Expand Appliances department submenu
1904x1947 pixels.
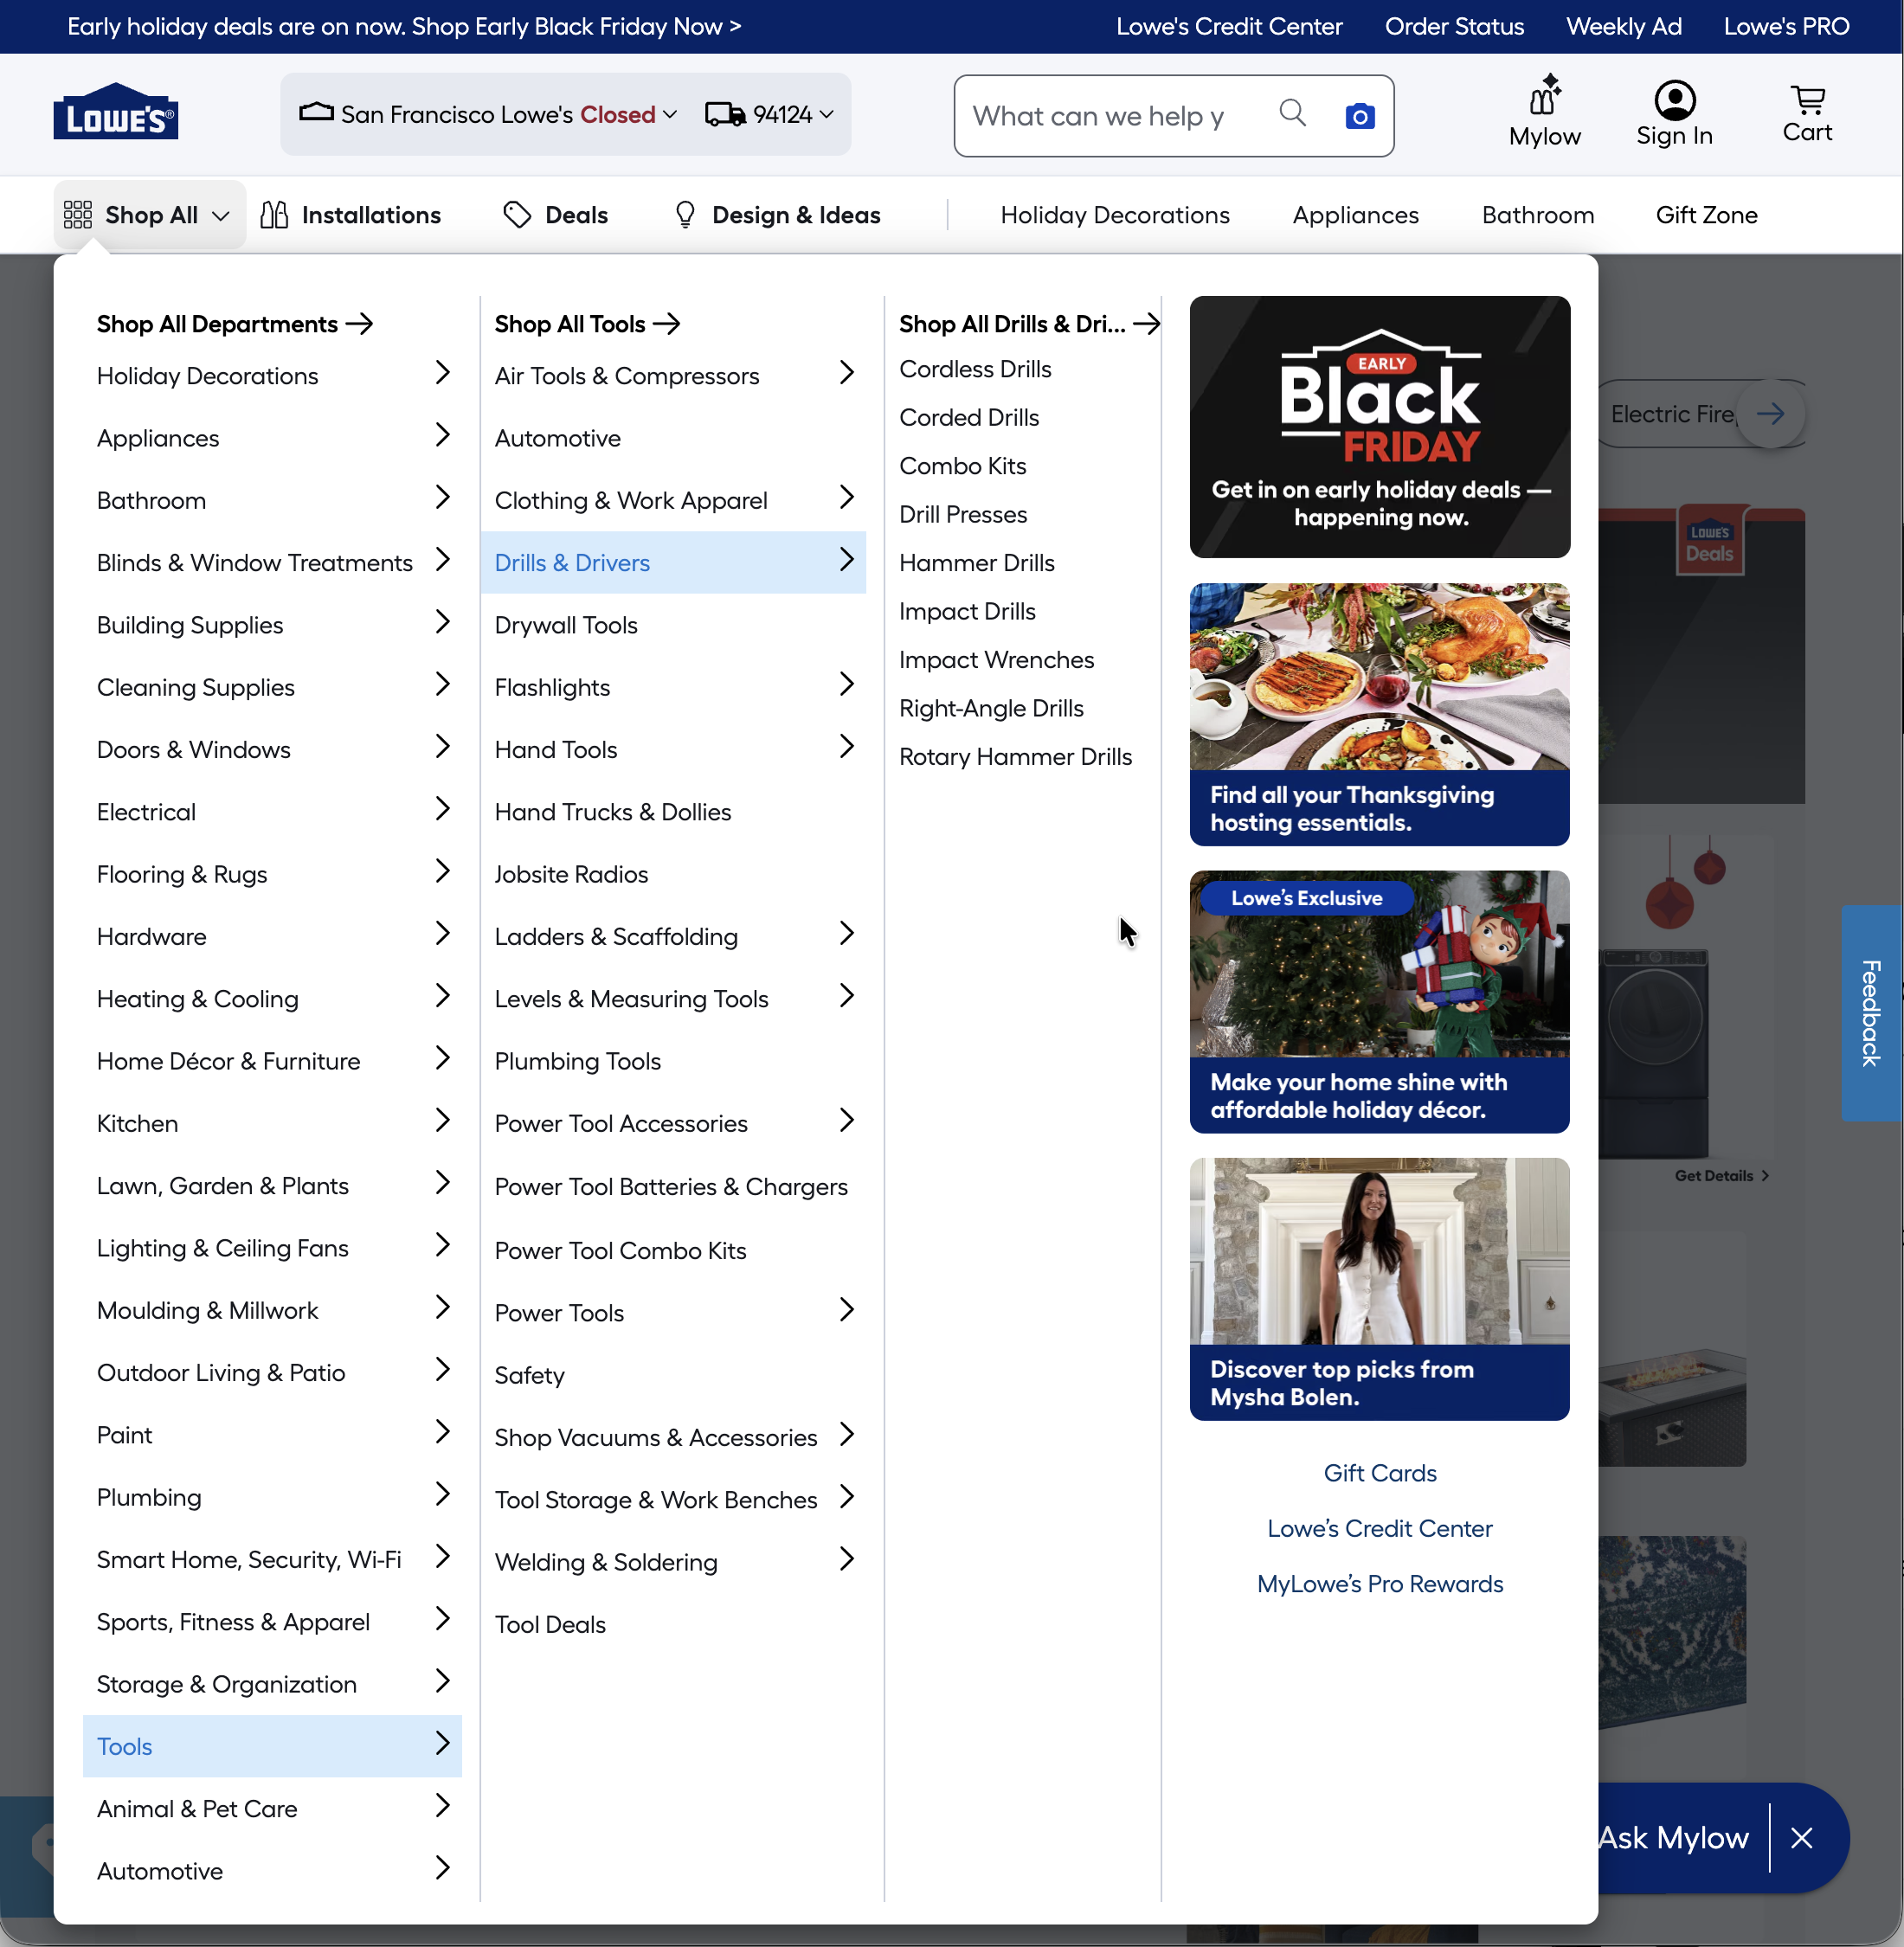coord(442,435)
